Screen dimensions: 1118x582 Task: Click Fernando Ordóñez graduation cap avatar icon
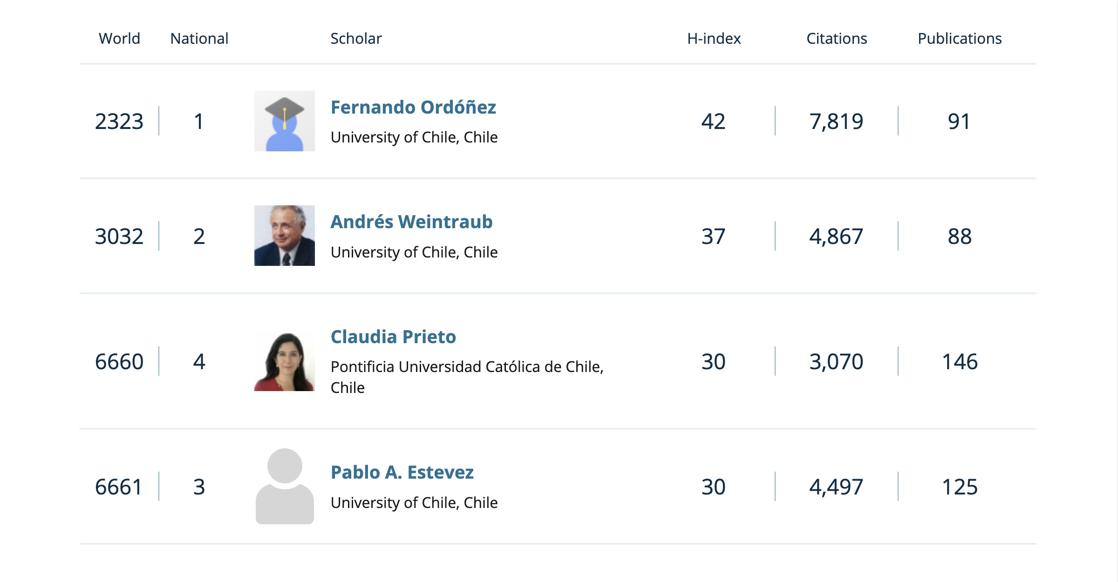(285, 121)
